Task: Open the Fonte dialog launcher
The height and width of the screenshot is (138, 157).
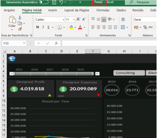Action: click(86, 35)
